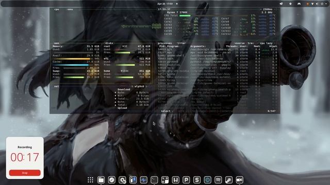The width and height of the screenshot is (330, 185).
Task: Launch the Steam icon in dock
Action: (229, 180)
